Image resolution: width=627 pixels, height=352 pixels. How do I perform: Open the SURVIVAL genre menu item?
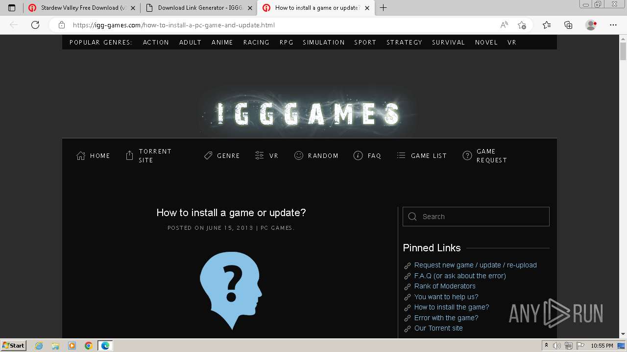[448, 43]
